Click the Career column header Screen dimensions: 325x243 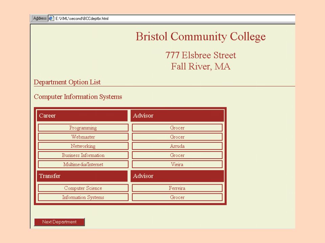pyautogui.click(x=82, y=115)
